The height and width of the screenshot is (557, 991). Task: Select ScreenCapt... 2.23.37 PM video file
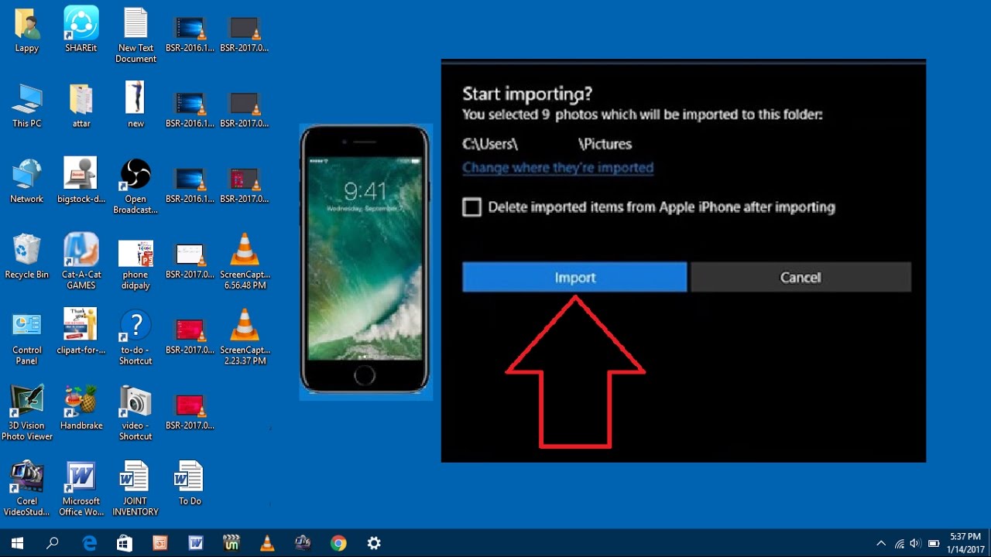point(244,337)
